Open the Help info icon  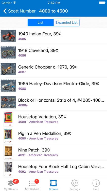[96, 183]
